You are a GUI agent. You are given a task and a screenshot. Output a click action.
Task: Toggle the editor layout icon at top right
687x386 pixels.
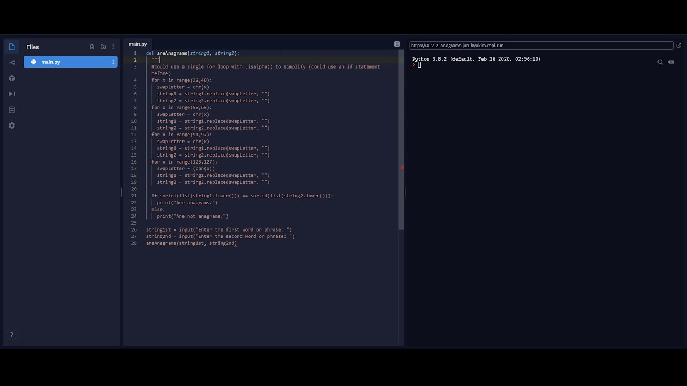(x=397, y=44)
